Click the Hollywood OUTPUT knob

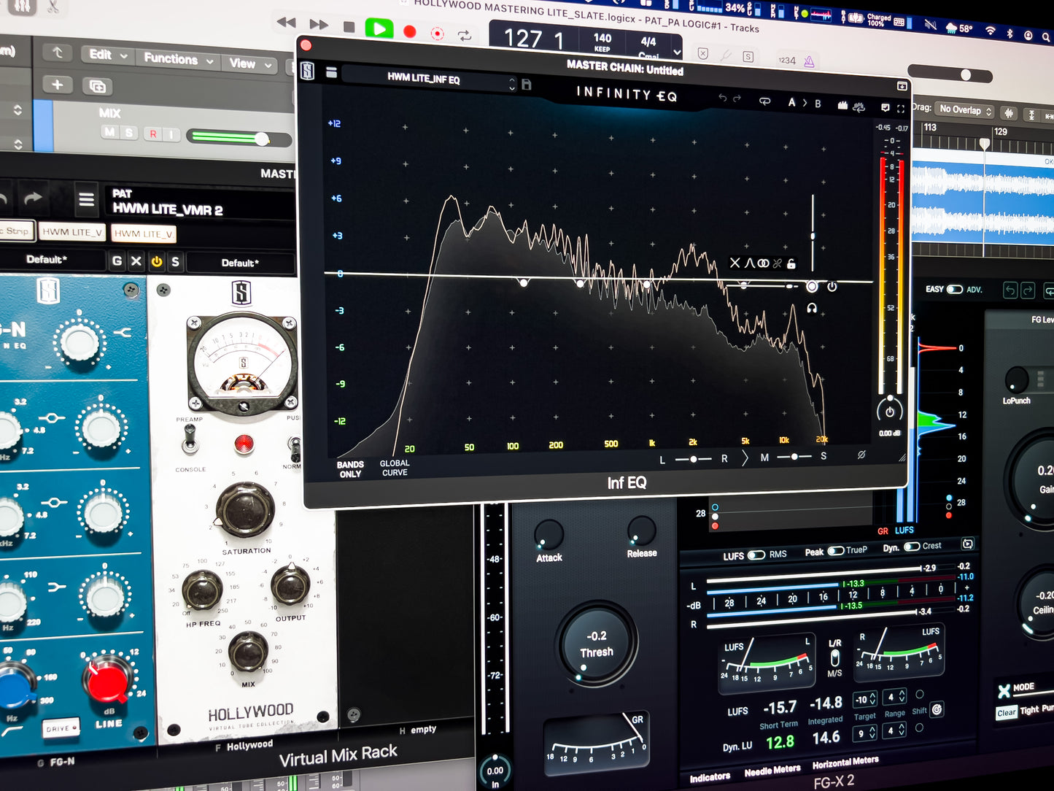pos(290,585)
